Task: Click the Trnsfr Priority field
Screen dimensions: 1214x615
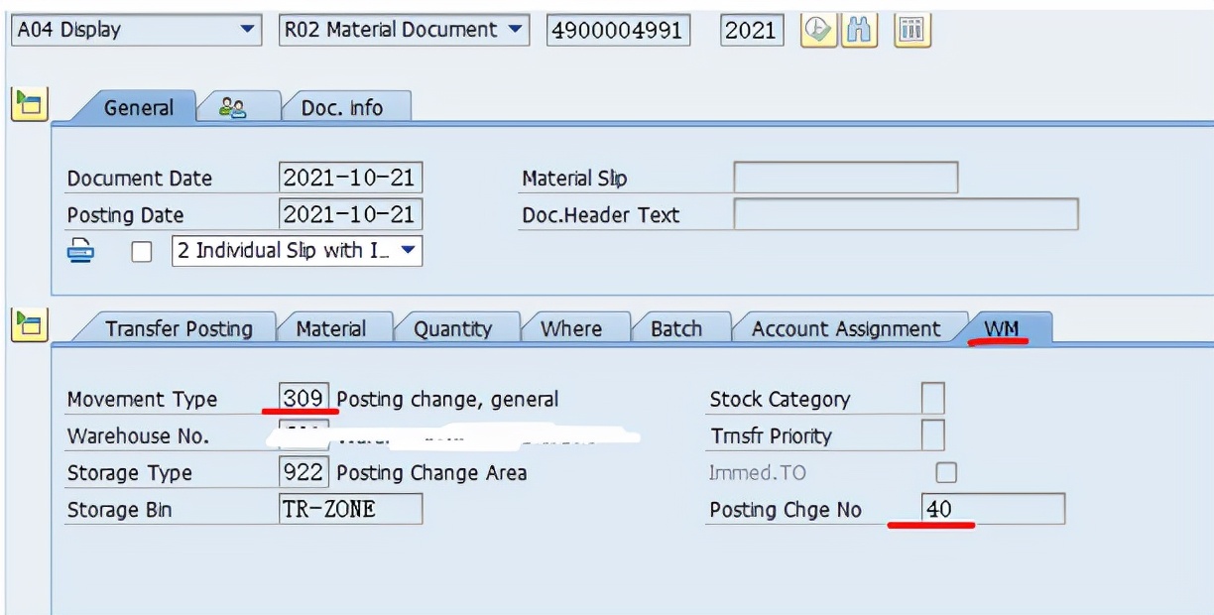Action: [933, 435]
